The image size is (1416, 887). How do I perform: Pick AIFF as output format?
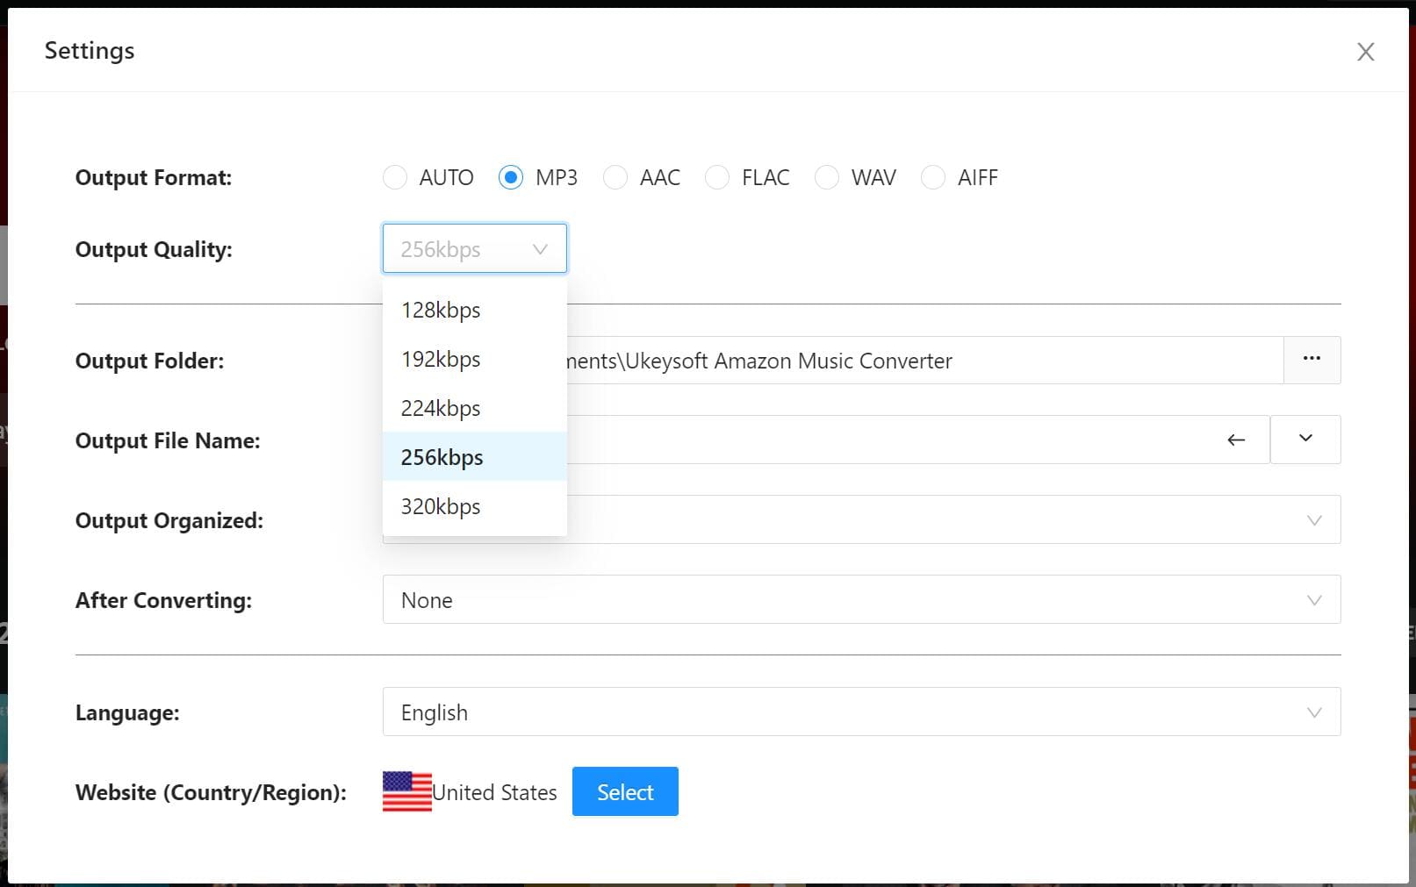click(x=932, y=177)
